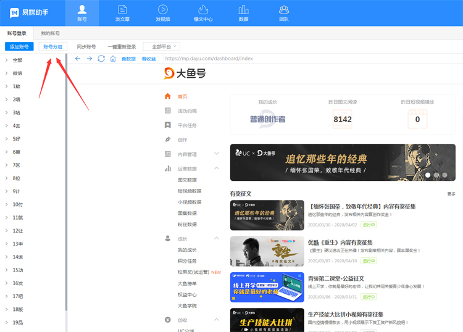463x332 pixels.
Task: Click the 昨日图文阅读 value 8142
Action: [343, 119]
